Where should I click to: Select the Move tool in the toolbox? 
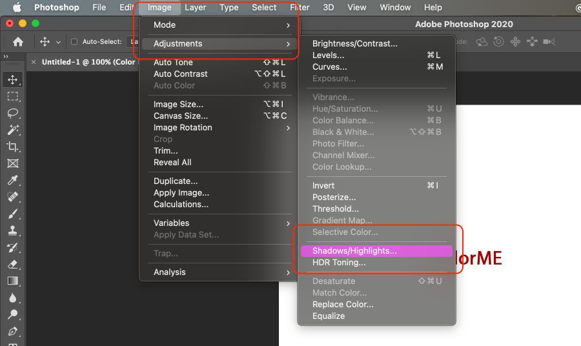click(x=13, y=79)
